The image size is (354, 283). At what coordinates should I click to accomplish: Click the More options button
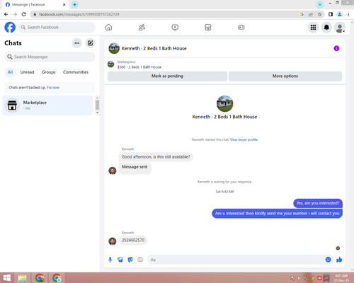coord(285,76)
